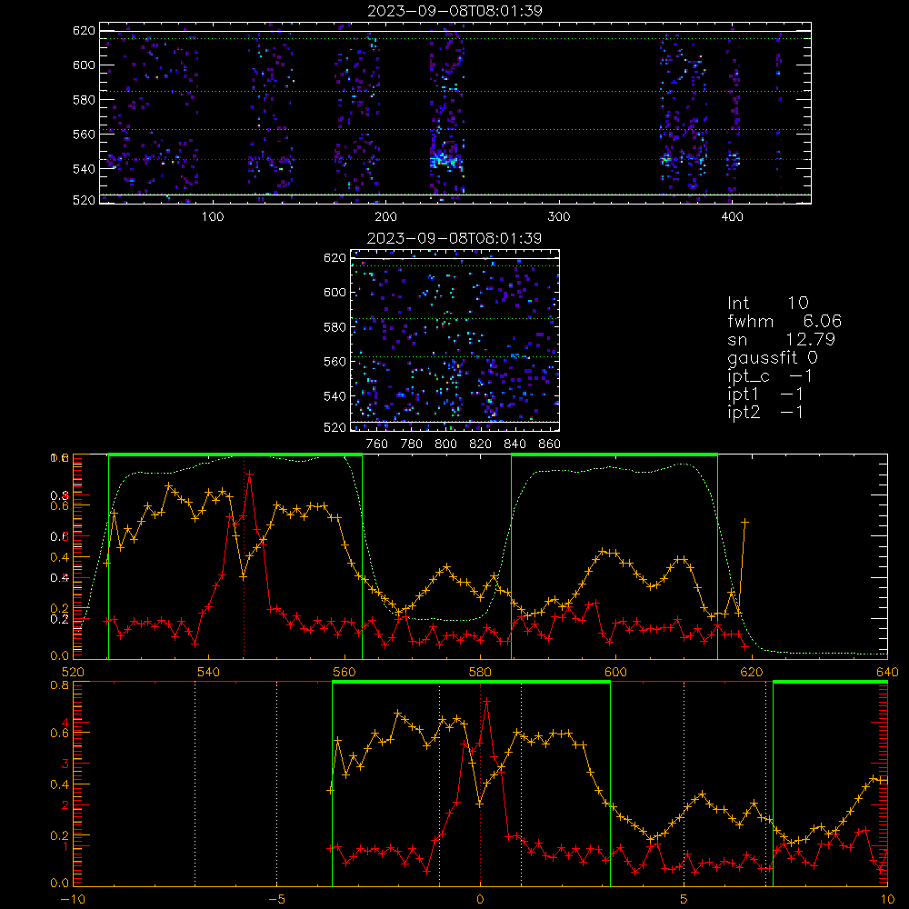Click y-axis label 560 on middle image
The image size is (909, 909).
click(335, 361)
